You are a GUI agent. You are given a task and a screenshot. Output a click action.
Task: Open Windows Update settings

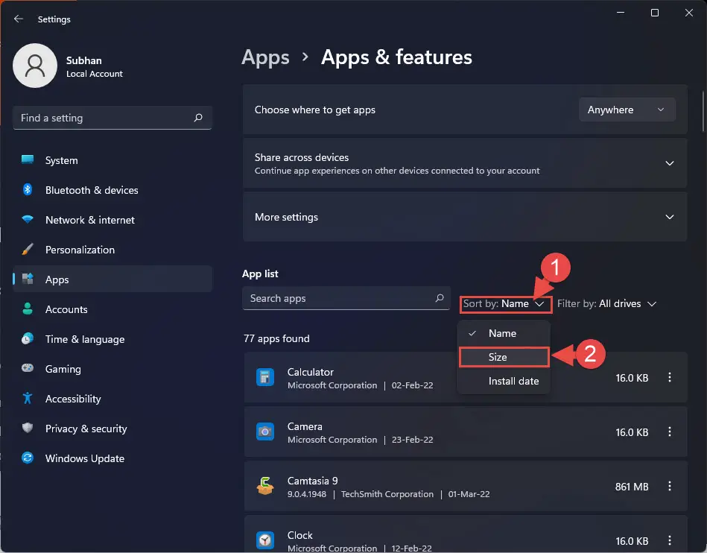click(112, 458)
